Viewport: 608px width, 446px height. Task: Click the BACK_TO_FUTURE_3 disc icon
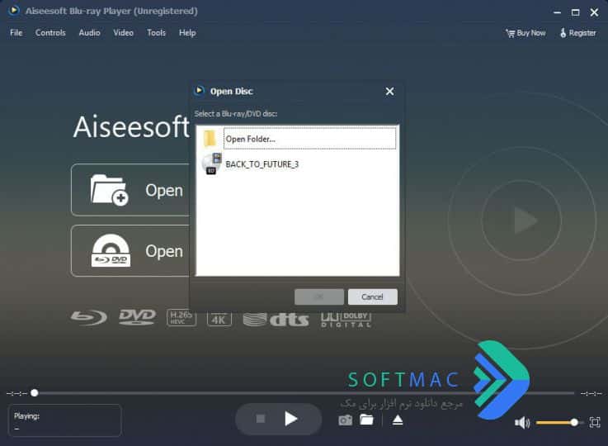pyautogui.click(x=211, y=164)
